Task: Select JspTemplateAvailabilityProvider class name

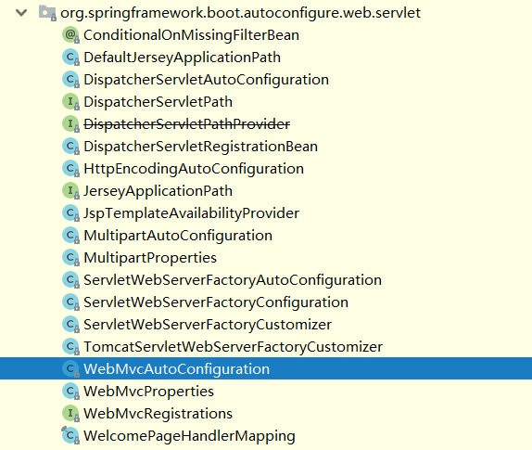Action: click(x=191, y=213)
